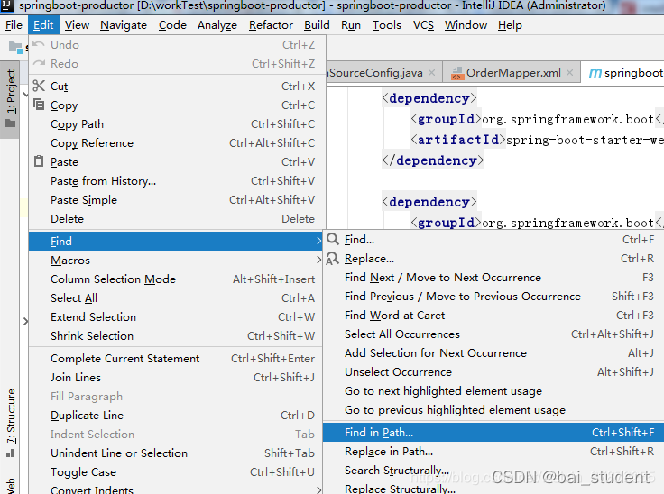
Task: Select Replace in Path menu item
Action: (493, 452)
